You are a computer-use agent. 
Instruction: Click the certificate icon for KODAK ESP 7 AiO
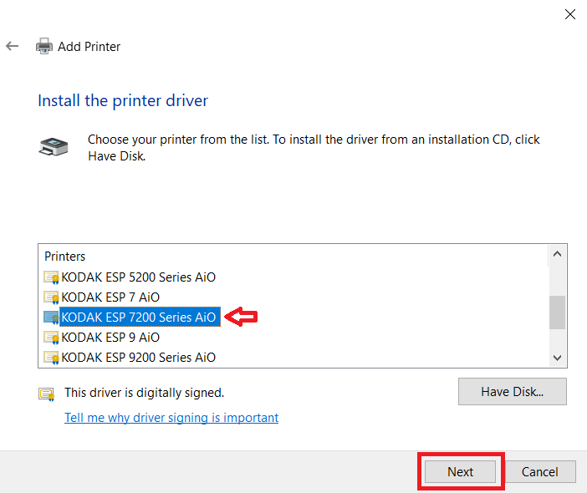(x=51, y=297)
